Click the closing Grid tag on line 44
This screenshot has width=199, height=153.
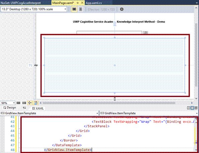tap(83, 131)
